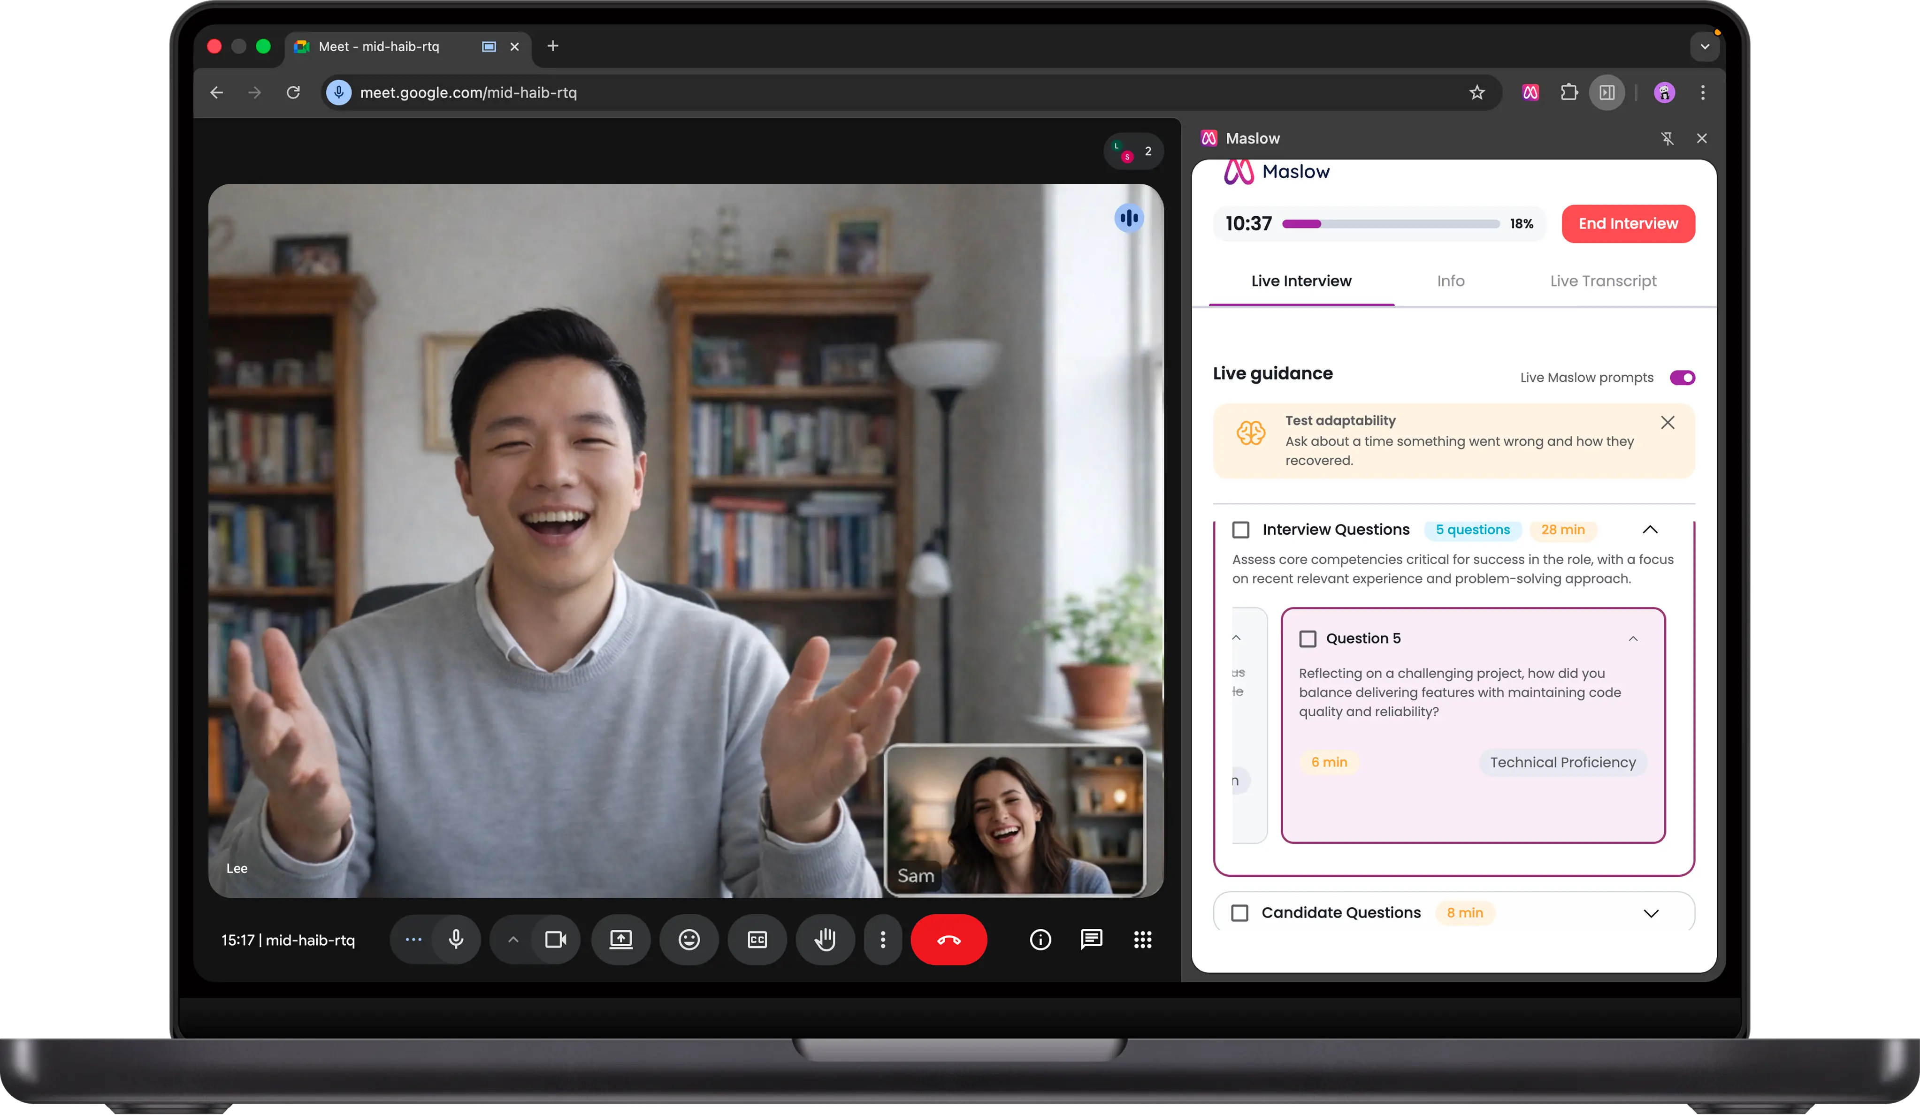Viewport: 1920px width, 1115px height.
Task: Unpin the Maslow side panel
Action: 1667,138
